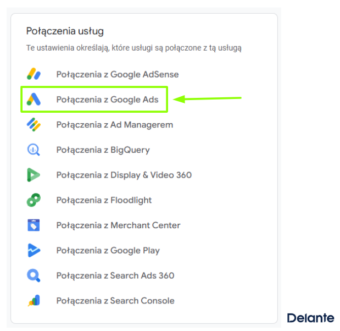Image resolution: width=340 pixels, height=331 pixels.
Task: Open Połączenia z Ad Managerem
Action: pyautogui.click(x=115, y=125)
